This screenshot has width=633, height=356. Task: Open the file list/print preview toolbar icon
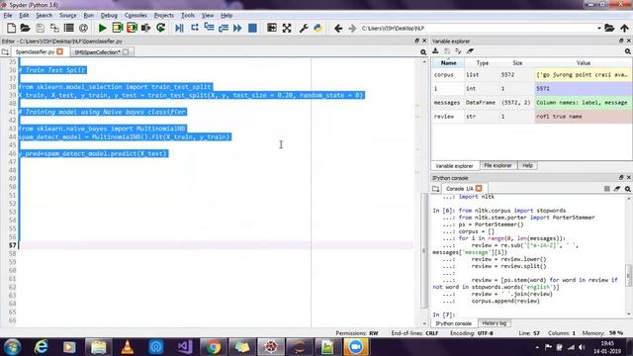coord(68,28)
